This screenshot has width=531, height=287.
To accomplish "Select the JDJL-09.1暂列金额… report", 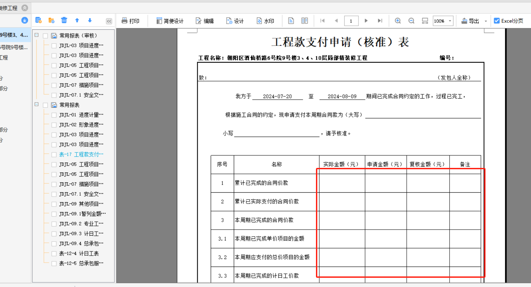I will (82, 214).
